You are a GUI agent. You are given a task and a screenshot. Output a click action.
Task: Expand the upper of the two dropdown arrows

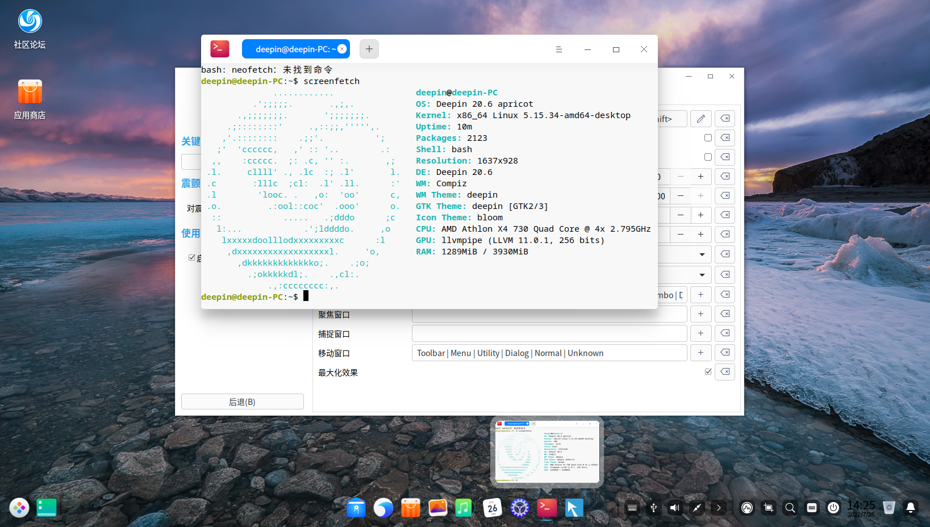(702, 254)
